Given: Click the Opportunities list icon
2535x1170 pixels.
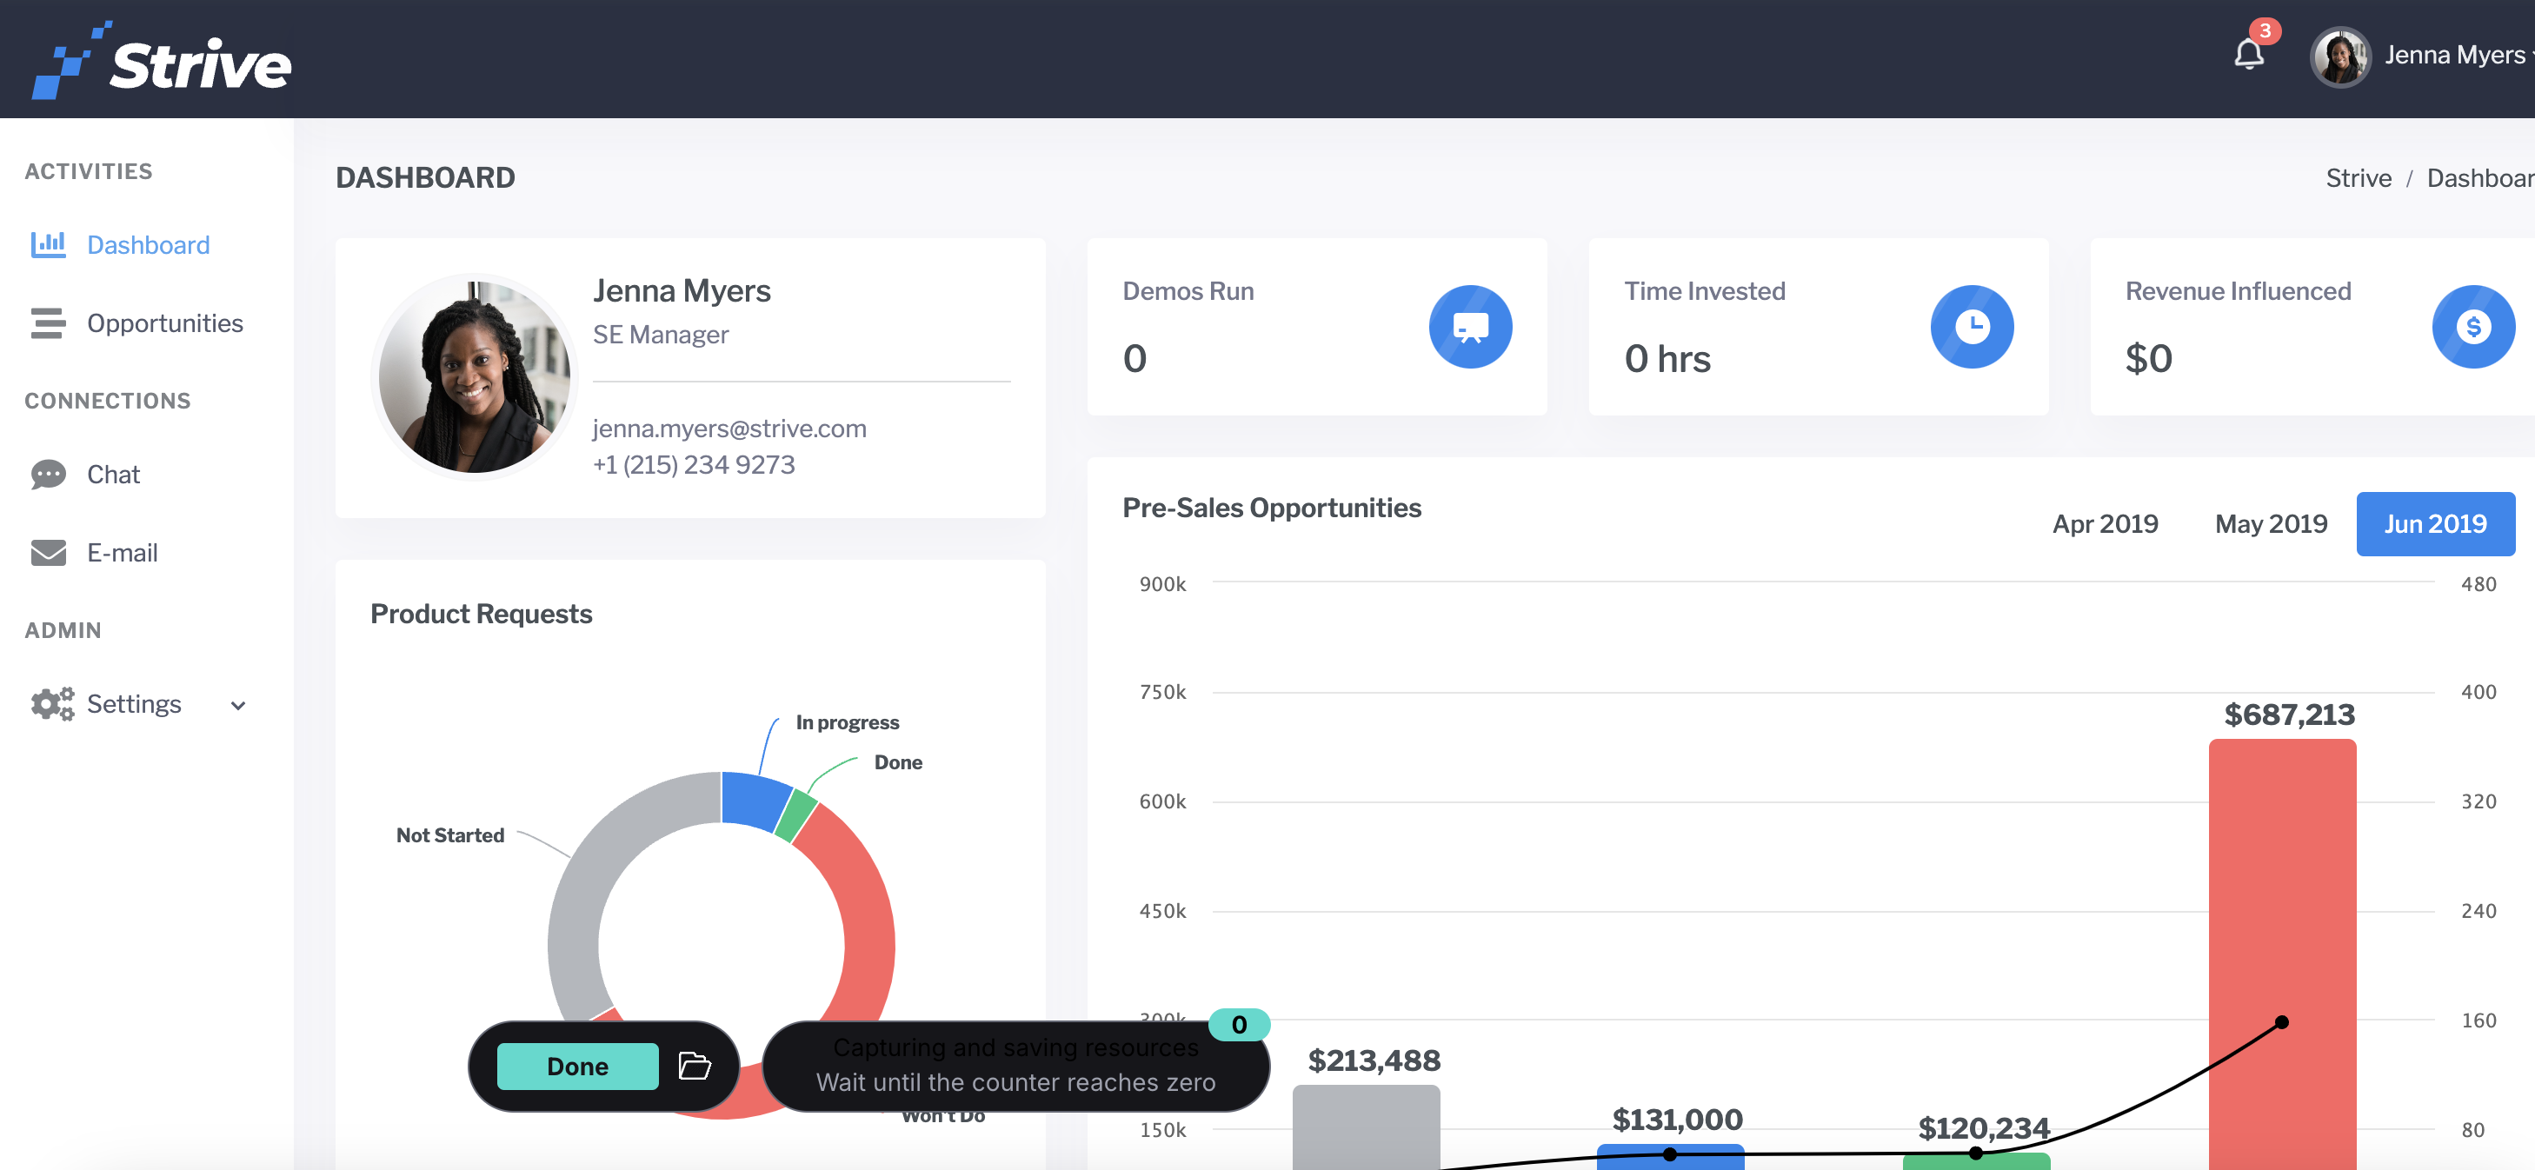Looking at the screenshot, I should pyautogui.click(x=48, y=322).
